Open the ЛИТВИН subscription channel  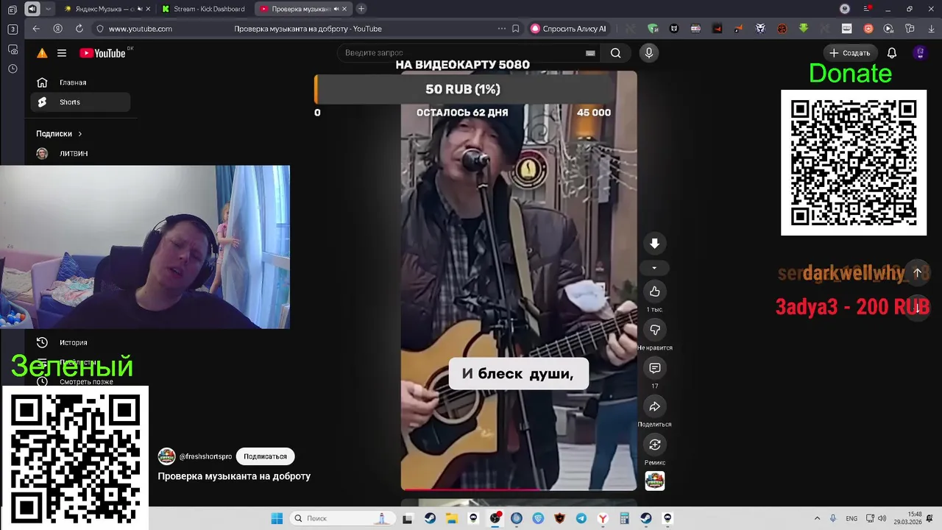click(80, 153)
